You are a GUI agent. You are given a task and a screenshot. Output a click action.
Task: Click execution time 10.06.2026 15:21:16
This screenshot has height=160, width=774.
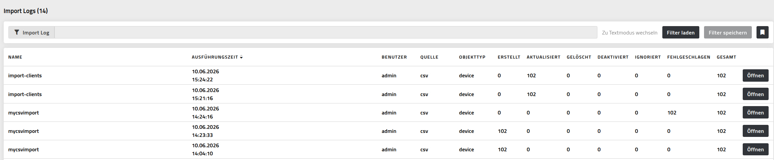click(206, 94)
